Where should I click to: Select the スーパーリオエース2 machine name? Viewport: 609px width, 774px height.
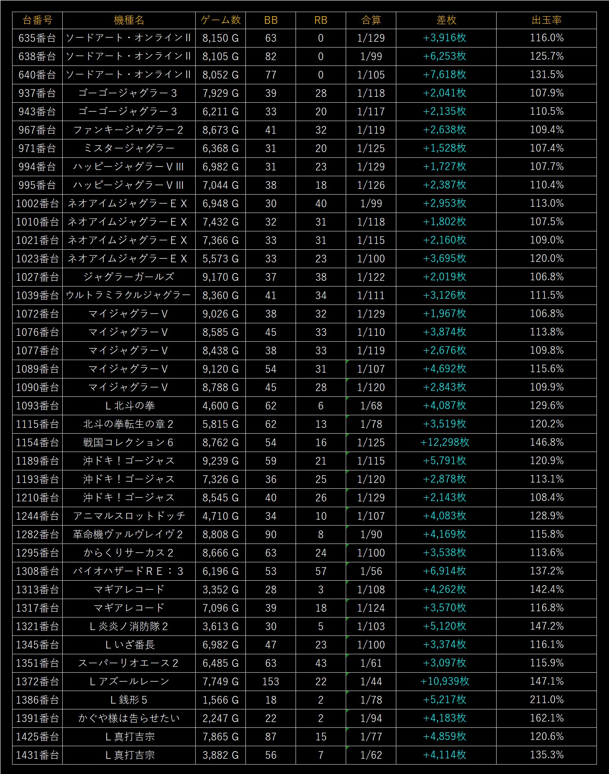129,663
